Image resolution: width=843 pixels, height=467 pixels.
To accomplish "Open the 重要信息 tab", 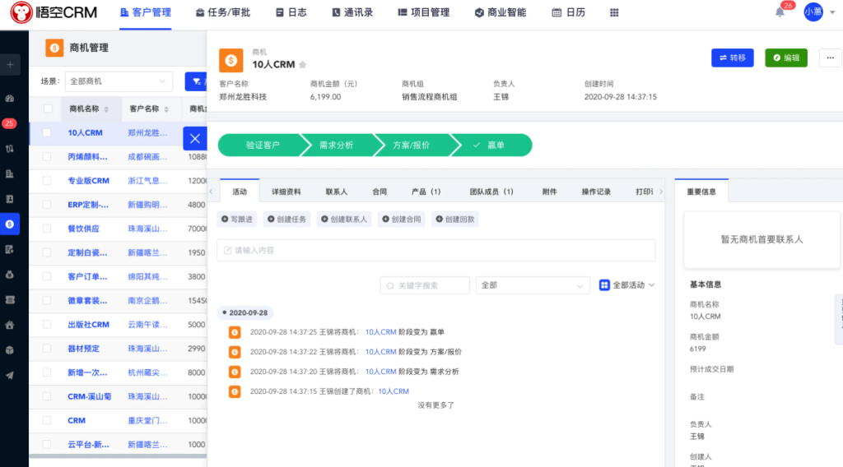I will pos(701,192).
